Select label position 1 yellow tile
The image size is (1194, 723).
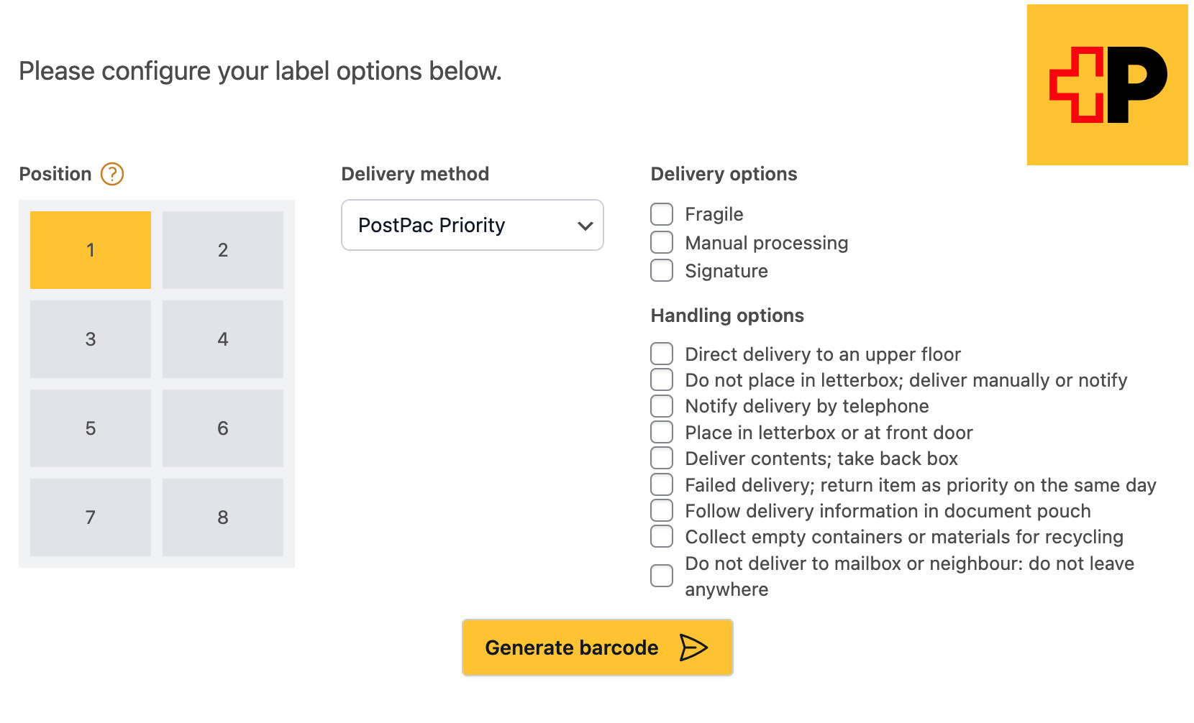(91, 250)
